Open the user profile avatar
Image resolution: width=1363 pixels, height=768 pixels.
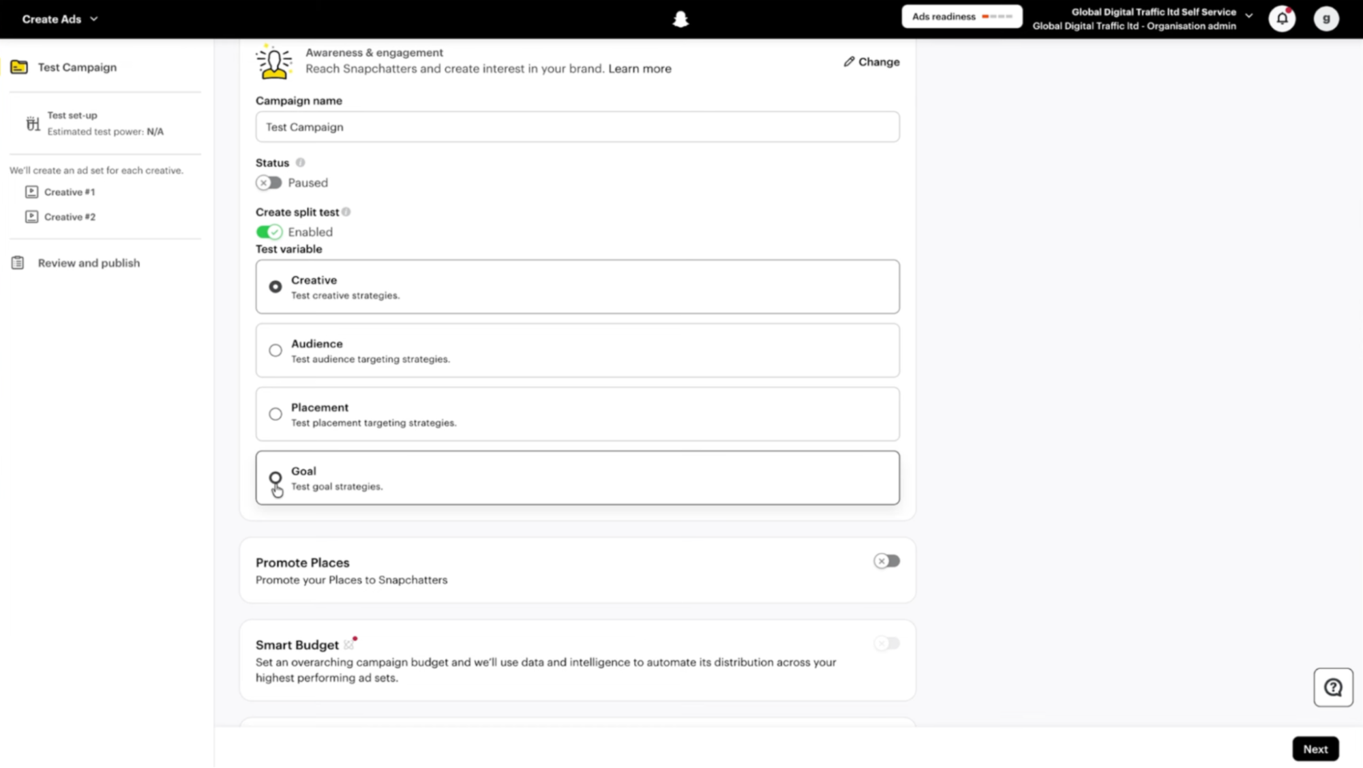point(1325,18)
